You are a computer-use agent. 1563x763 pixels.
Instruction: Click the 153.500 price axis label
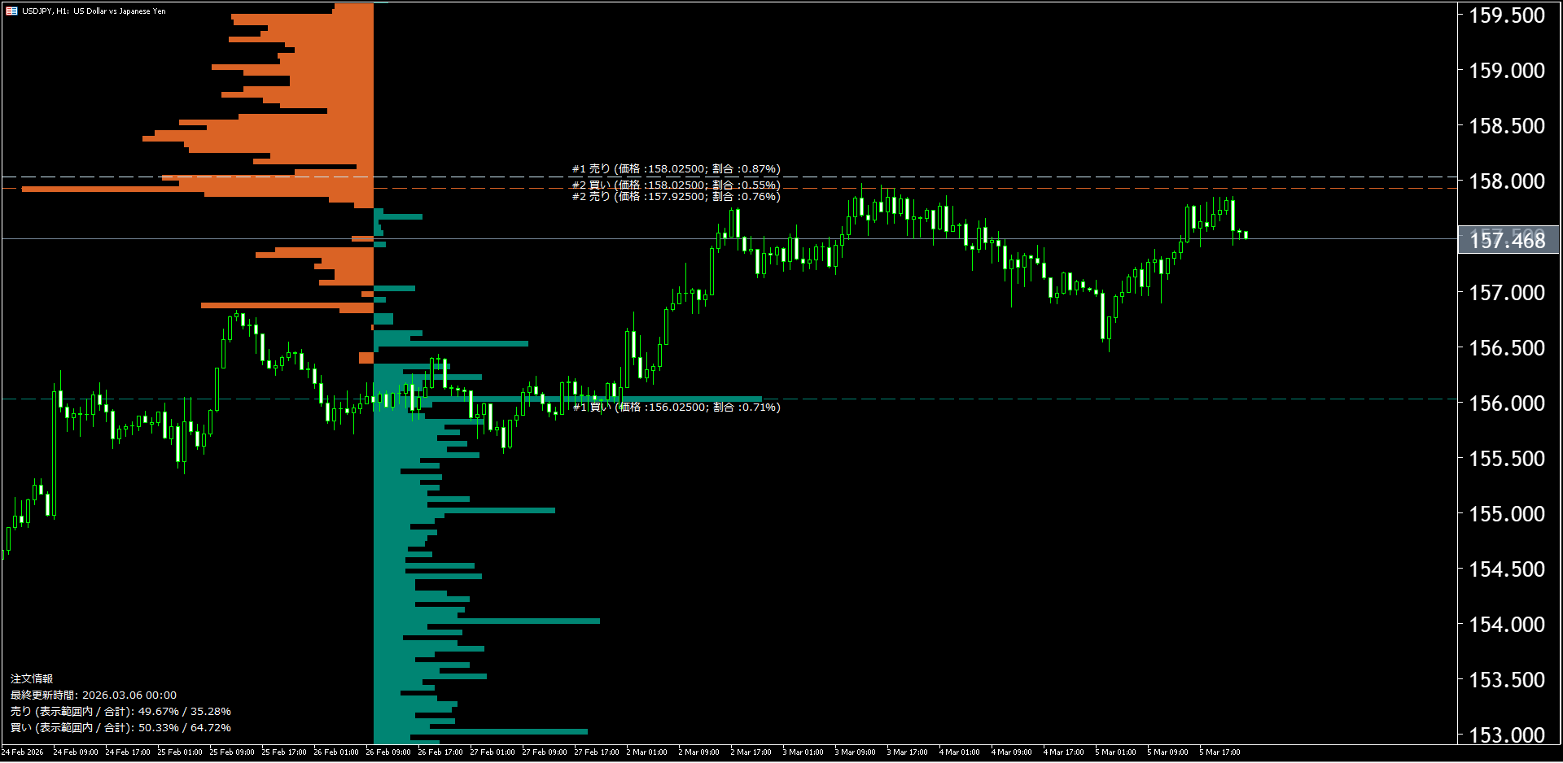[x=1507, y=680]
